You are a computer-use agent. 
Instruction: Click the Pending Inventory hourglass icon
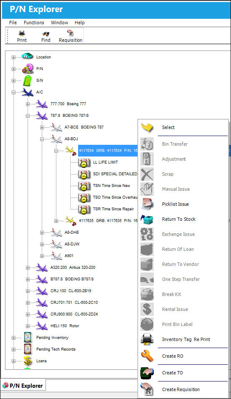27,337
